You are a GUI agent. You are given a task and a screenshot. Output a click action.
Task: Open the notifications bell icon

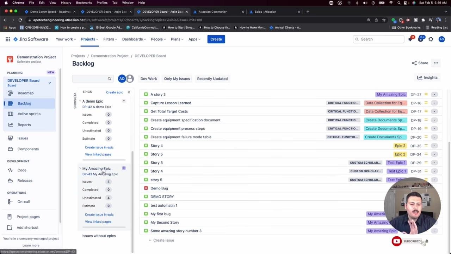[x=410, y=39]
